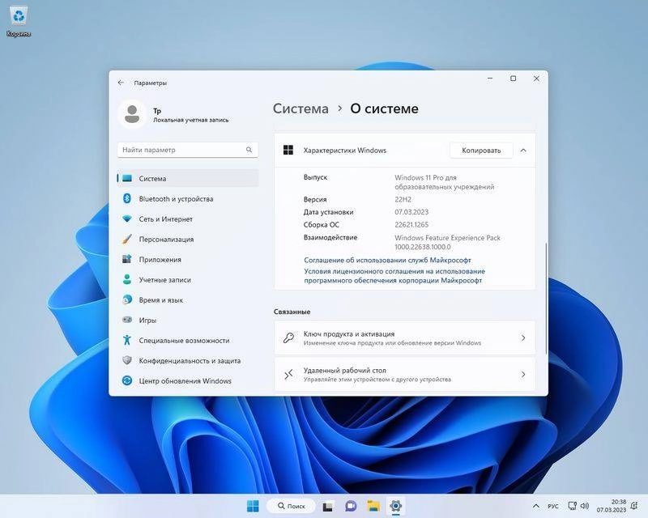Viewport: 648px width, 518px height.
Task: Click the build number 22621.1265
Action: (x=411, y=225)
